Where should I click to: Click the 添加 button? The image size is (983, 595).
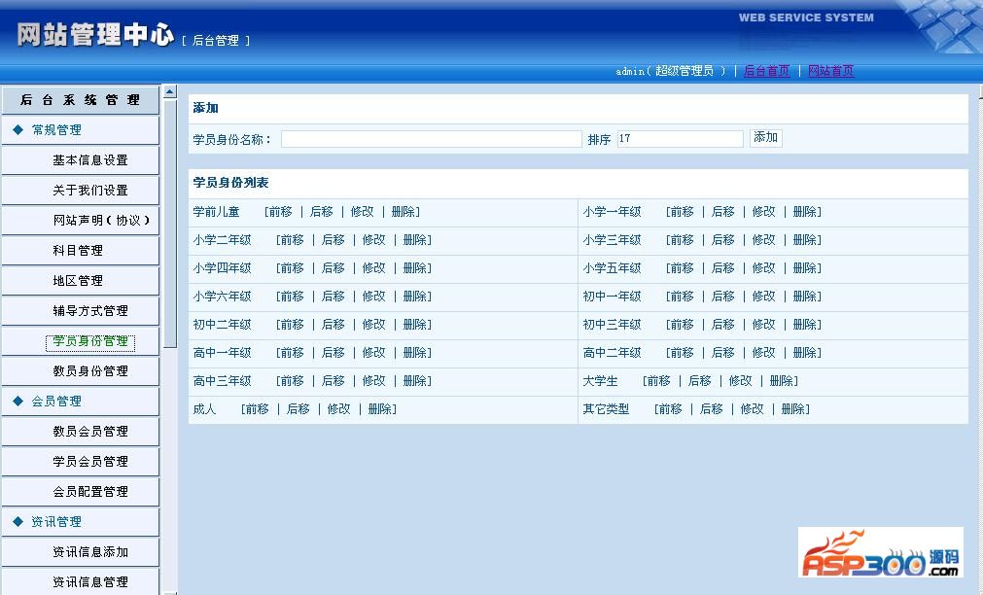point(765,138)
